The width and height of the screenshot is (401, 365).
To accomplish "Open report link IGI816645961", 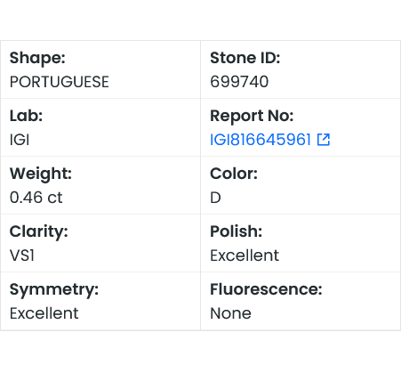I will (261, 140).
